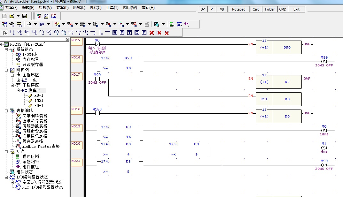Select ModBus Master表格 in the tree

tap(41, 147)
